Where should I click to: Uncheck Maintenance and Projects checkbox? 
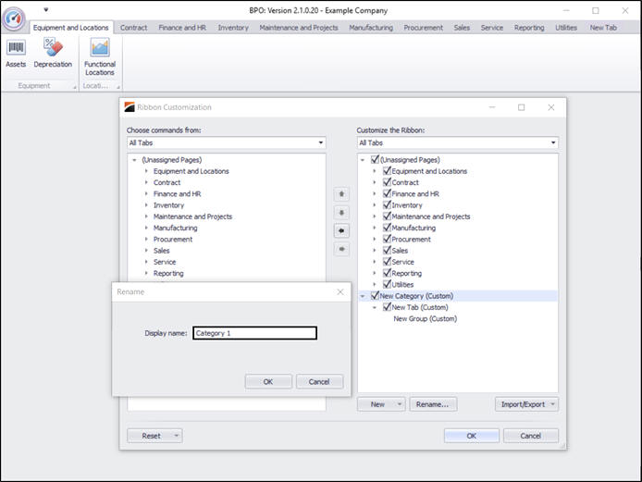click(387, 216)
